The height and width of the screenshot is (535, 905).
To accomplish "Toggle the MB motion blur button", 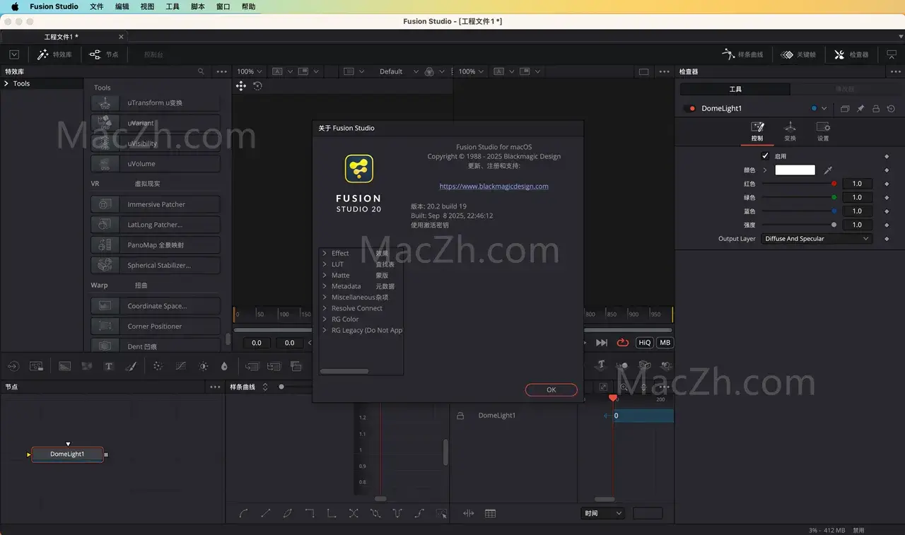I will [665, 343].
